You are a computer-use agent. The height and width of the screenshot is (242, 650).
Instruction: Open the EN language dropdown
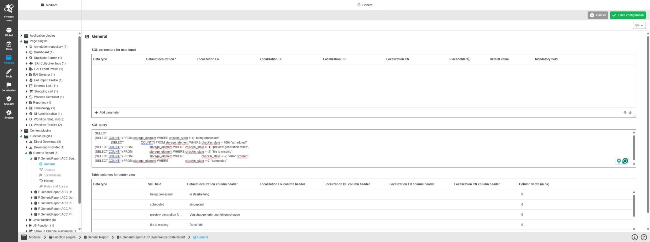pyautogui.click(x=639, y=25)
